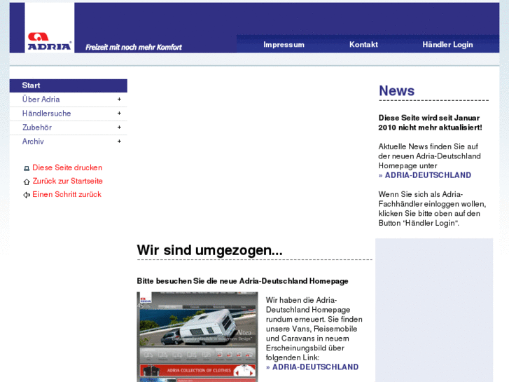This screenshot has width=509, height=382.
Task: Select the Start menu item
Action: [x=69, y=86]
